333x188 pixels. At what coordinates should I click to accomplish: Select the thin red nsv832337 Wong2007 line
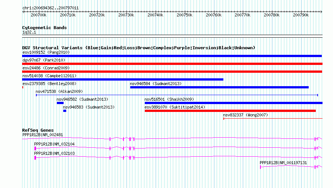(x=273, y=119)
